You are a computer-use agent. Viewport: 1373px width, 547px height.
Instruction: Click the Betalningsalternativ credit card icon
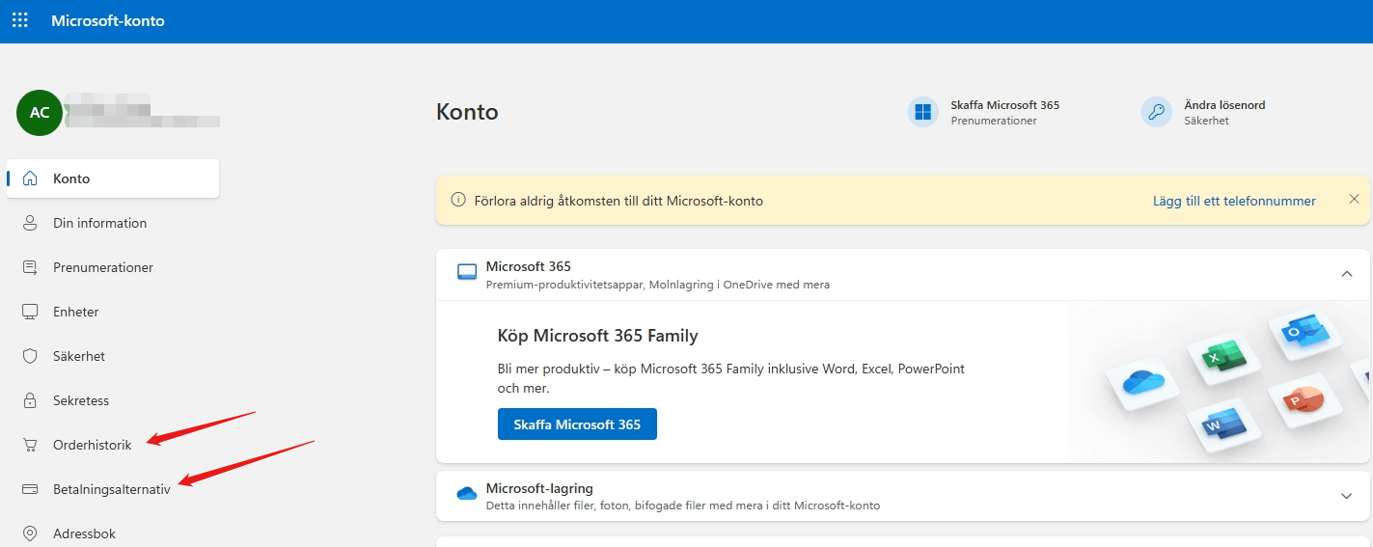30,489
